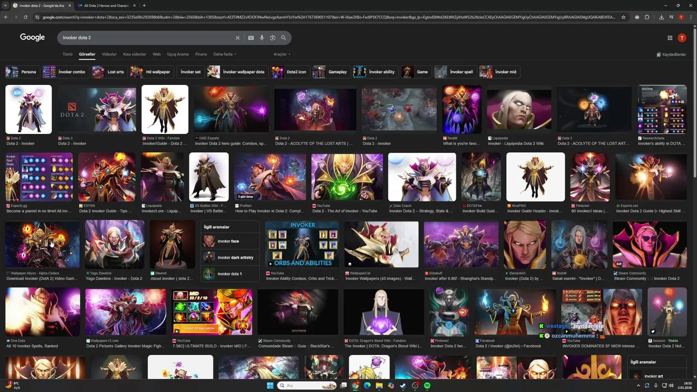Screen dimensions: 697x392
Task: Open related search invoker face
Action: [x=230, y=241]
